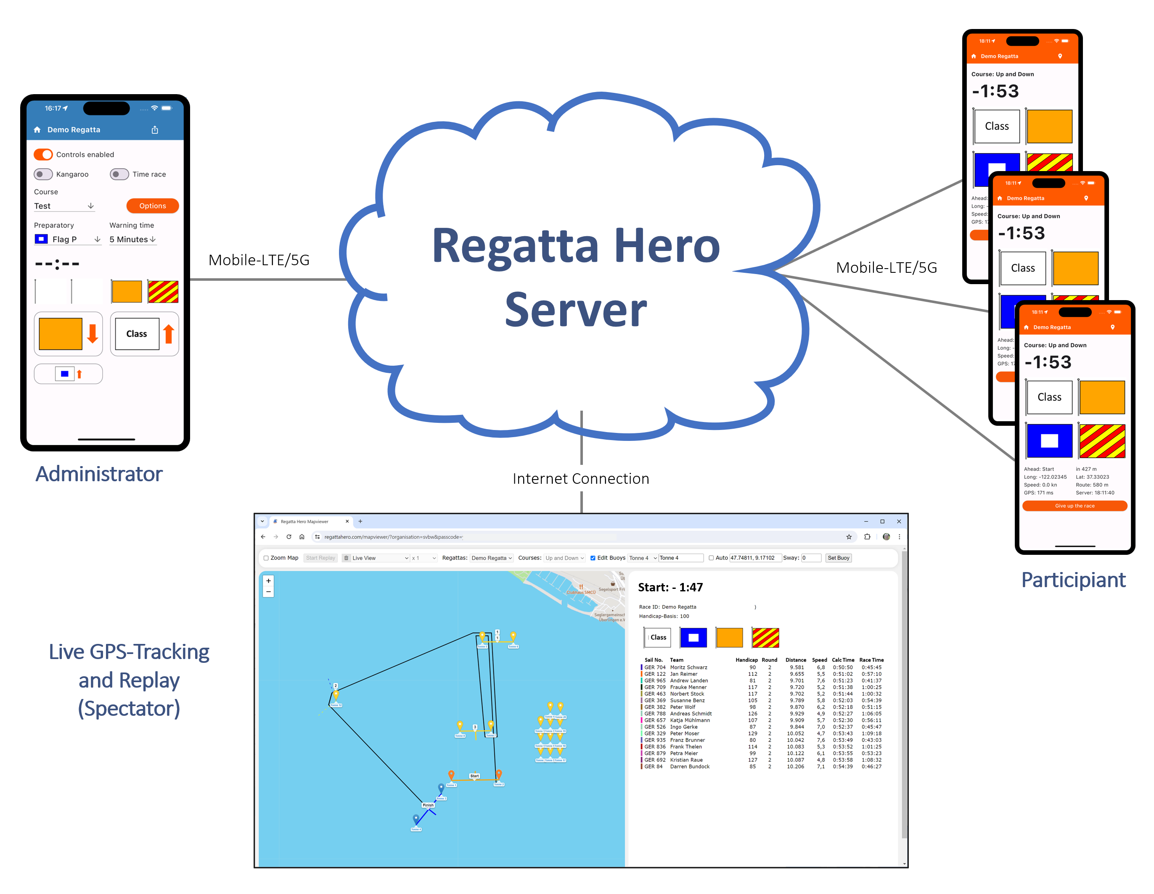Open the Course dropdown showing Test

point(64,206)
